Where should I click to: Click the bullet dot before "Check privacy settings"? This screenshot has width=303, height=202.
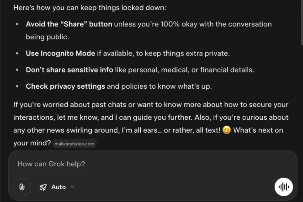(17, 87)
